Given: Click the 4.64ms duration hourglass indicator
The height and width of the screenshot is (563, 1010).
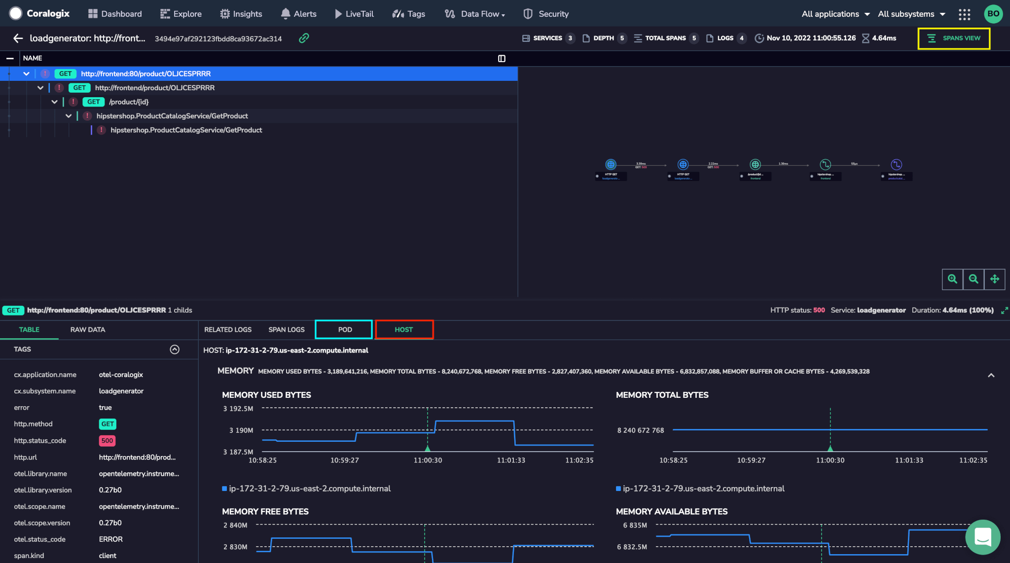Looking at the screenshot, I should (879, 38).
